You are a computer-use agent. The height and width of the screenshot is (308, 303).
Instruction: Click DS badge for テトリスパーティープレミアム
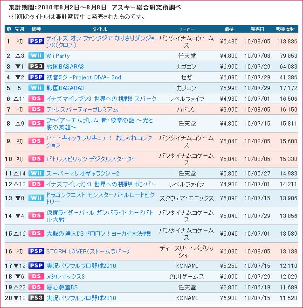click(36, 109)
